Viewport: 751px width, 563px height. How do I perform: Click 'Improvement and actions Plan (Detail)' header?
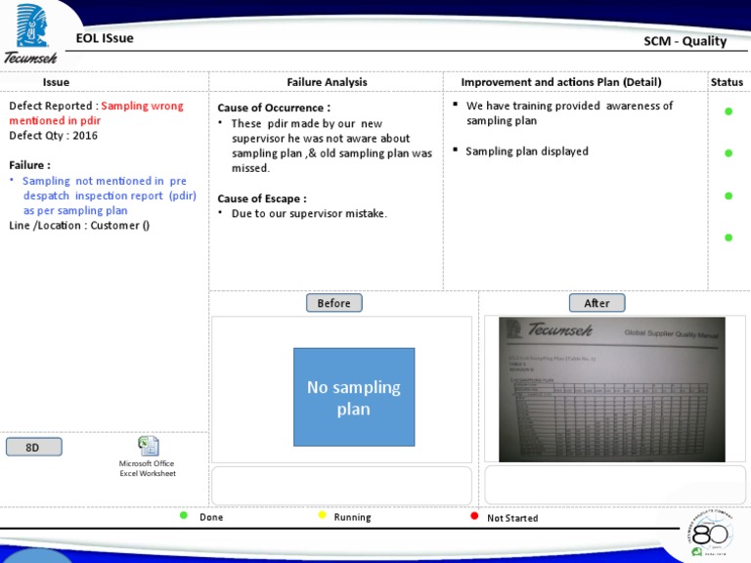(561, 82)
